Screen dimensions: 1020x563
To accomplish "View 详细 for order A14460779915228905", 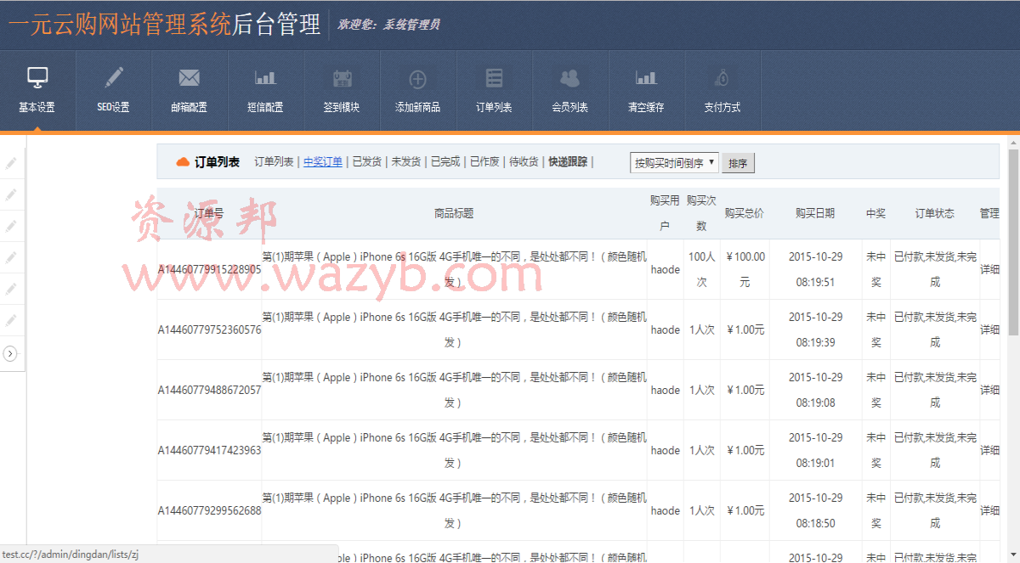I will pyautogui.click(x=989, y=269).
